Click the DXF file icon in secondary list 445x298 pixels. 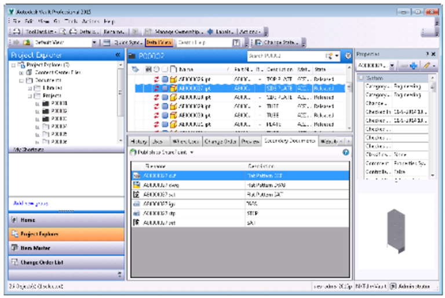137,176
